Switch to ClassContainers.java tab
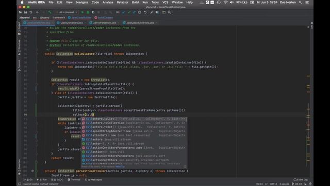 pos(72,23)
